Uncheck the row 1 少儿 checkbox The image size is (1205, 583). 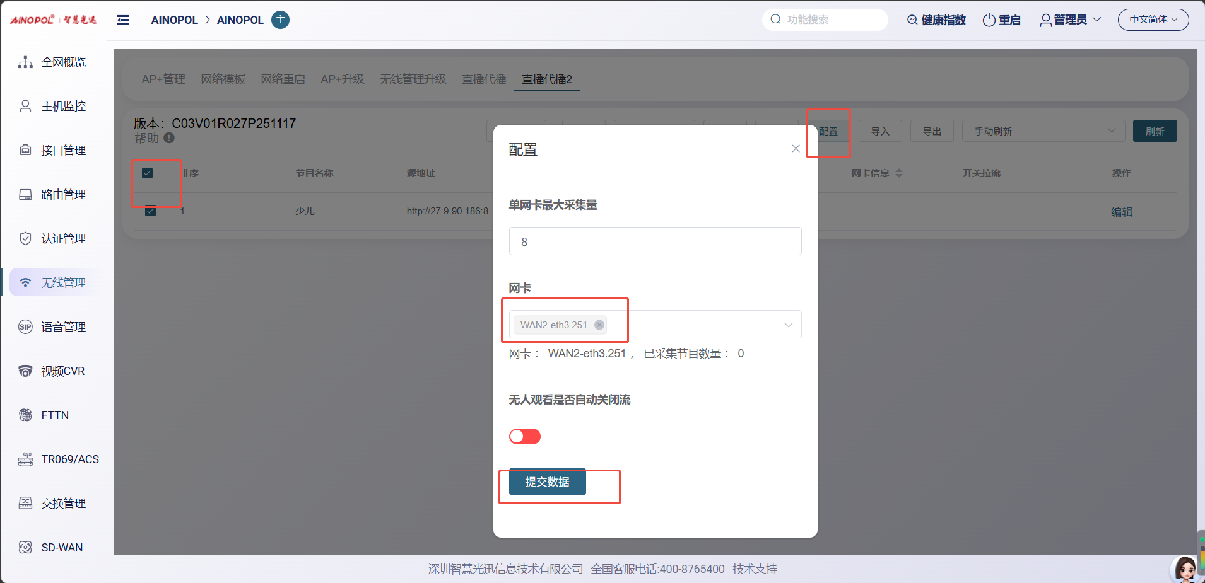point(150,211)
